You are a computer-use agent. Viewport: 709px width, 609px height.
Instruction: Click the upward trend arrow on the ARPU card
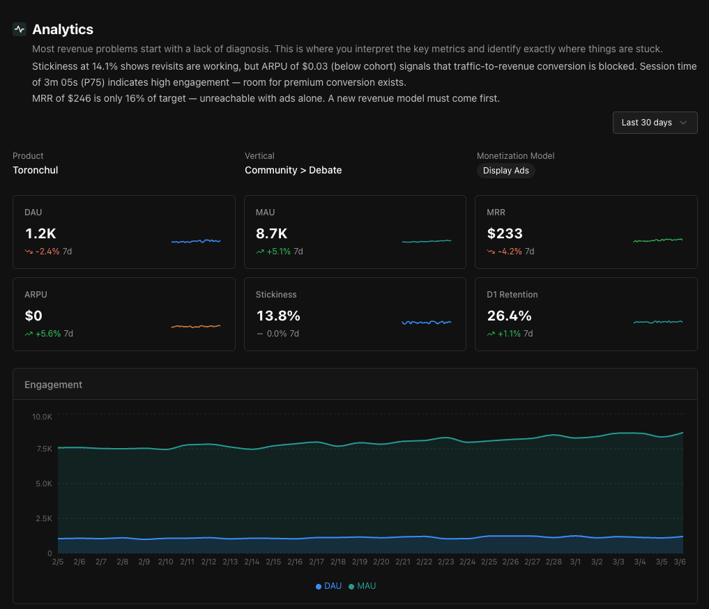click(29, 334)
